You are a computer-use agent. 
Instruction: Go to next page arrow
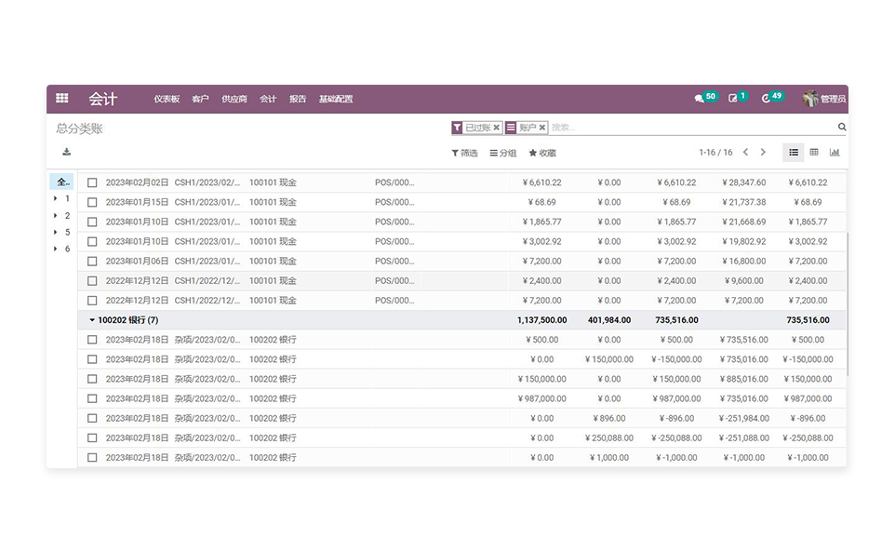point(763,153)
